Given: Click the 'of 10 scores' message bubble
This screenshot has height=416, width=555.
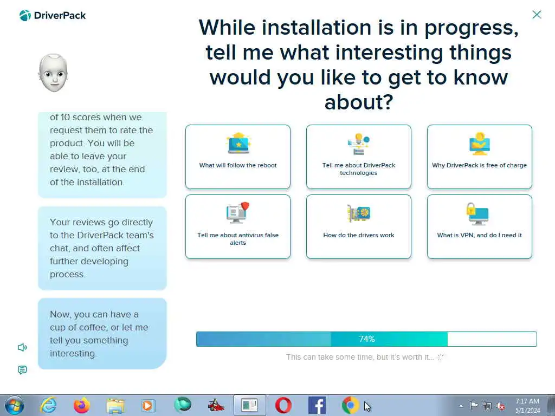Looking at the screenshot, I should [x=102, y=155].
